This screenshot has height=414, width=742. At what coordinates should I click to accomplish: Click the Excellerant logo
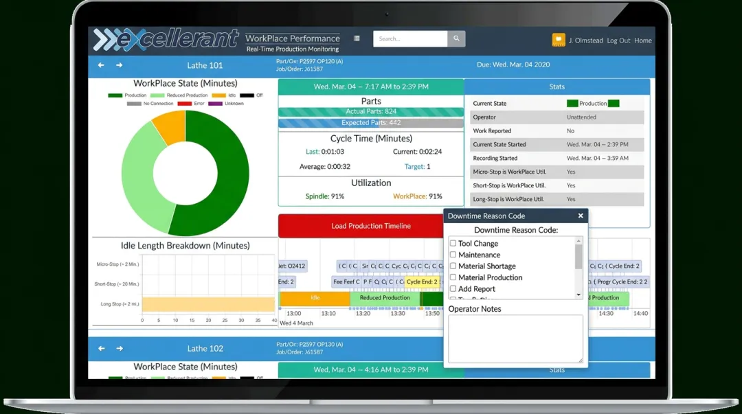pyautogui.click(x=166, y=39)
